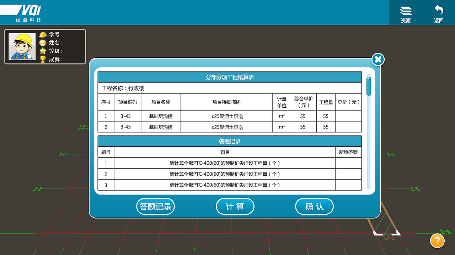Click the 所填答案 column header
This screenshot has width=455, height=255.
click(348, 152)
